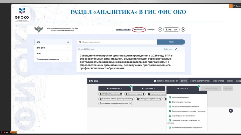Screen dimensions: 241x135
Task: Switch to Архив отчетов tab
Action: [218, 81]
